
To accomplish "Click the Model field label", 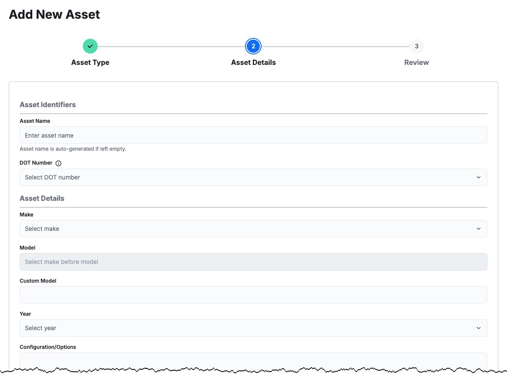I will 27,247.
